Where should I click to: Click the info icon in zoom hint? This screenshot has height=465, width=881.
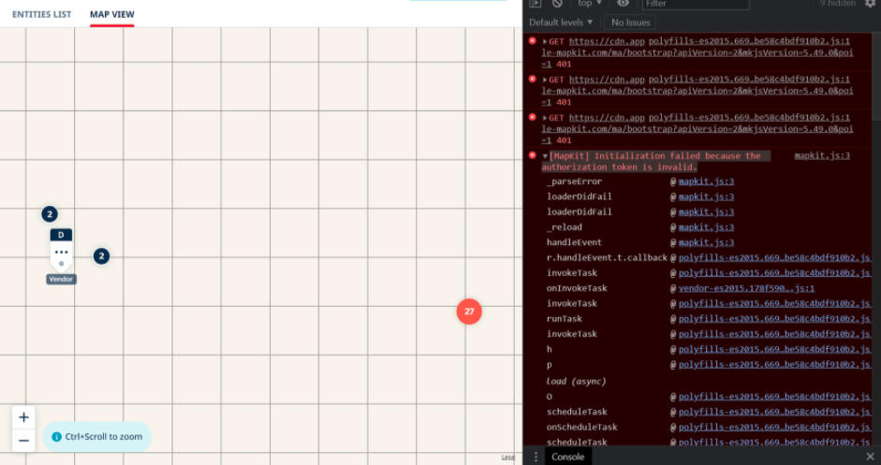click(56, 436)
